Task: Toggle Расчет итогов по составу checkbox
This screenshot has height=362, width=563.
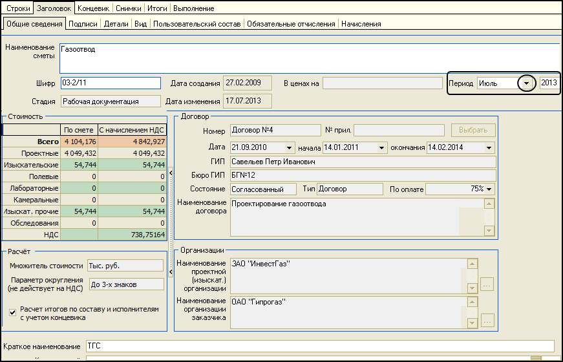Action: point(12,313)
